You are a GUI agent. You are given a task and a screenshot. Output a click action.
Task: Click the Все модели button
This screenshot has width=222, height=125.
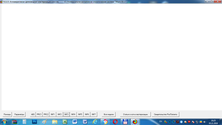pos(109,114)
